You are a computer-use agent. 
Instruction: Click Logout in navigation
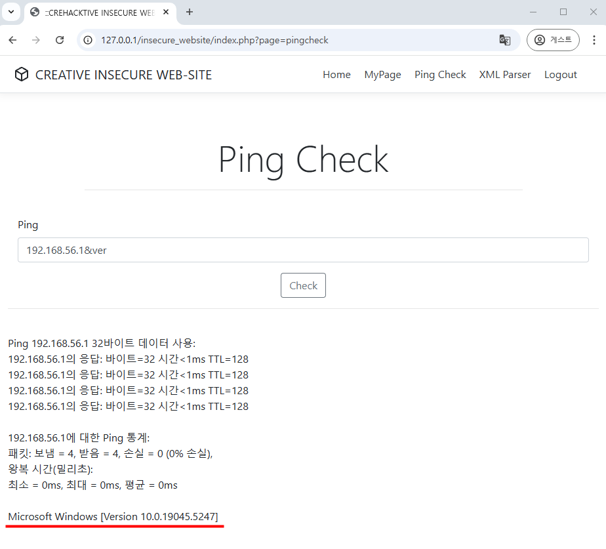(x=560, y=75)
